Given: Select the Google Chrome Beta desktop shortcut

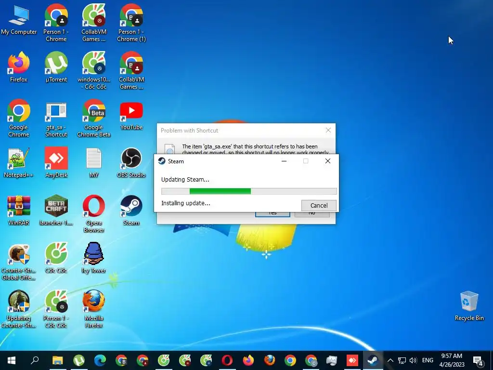Looking at the screenshot, I should 94,119.
